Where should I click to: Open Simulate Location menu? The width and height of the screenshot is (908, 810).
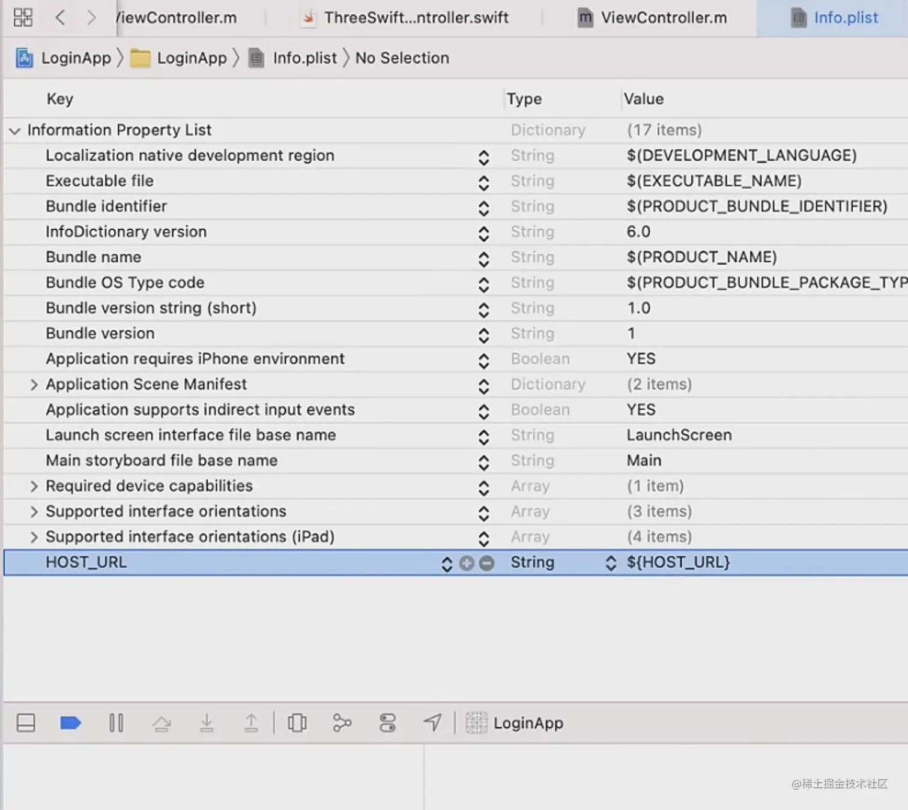coord(432,723)
